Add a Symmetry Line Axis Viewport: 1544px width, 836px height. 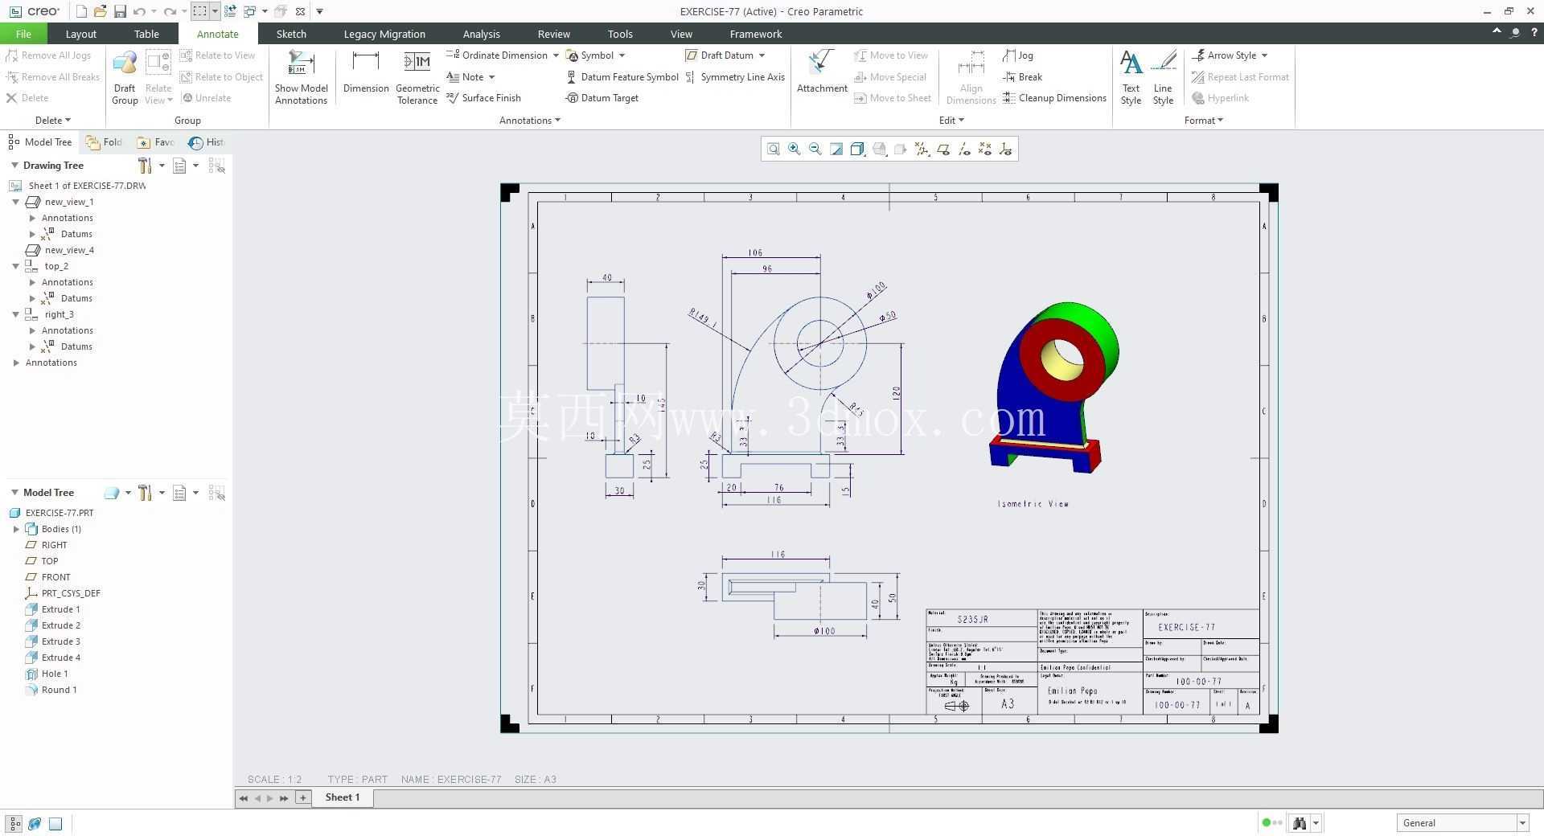coord(735,77)
